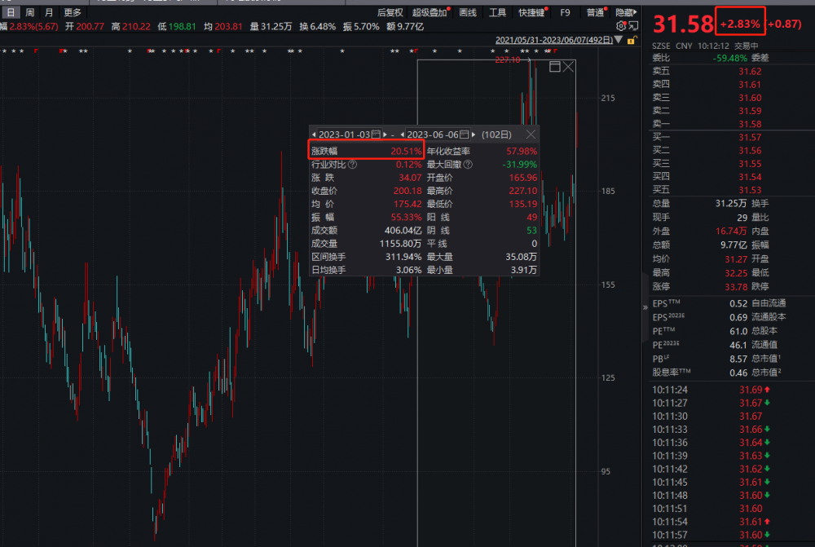This screenshot has height=547, width=815.
Task: Open the 更多 period options
Action: tap(73, 12)
